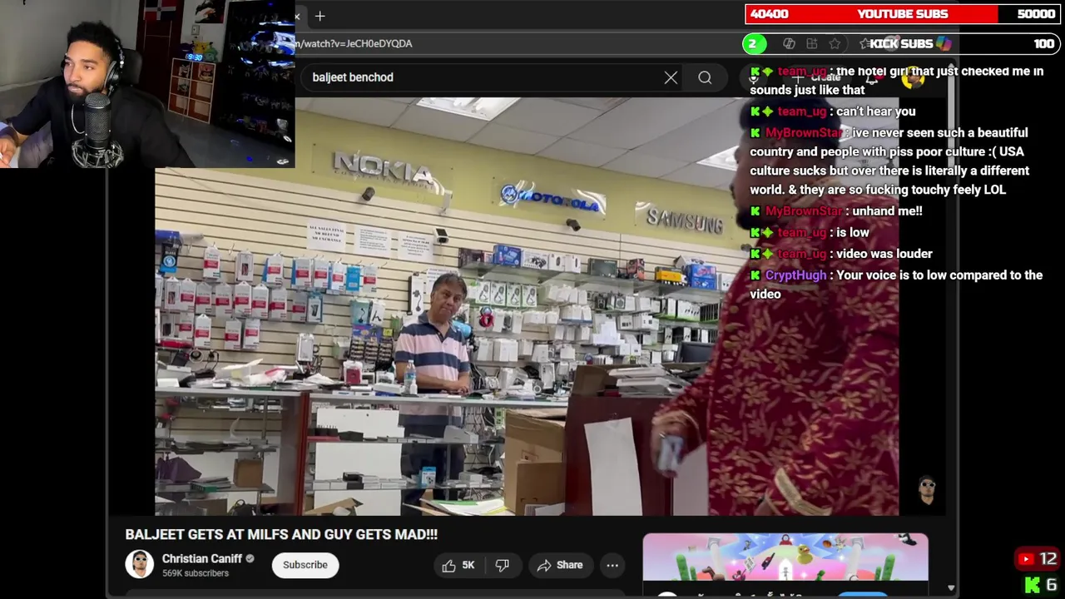Click the 569K subscribers text

click(196, 574)
